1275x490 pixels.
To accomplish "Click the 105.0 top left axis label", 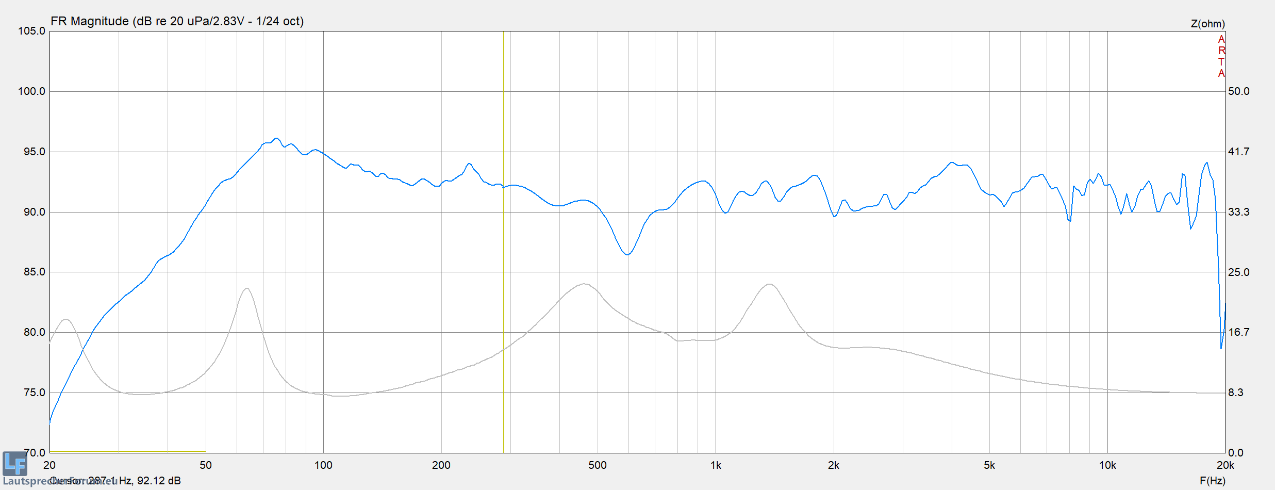I will point(32,31).
